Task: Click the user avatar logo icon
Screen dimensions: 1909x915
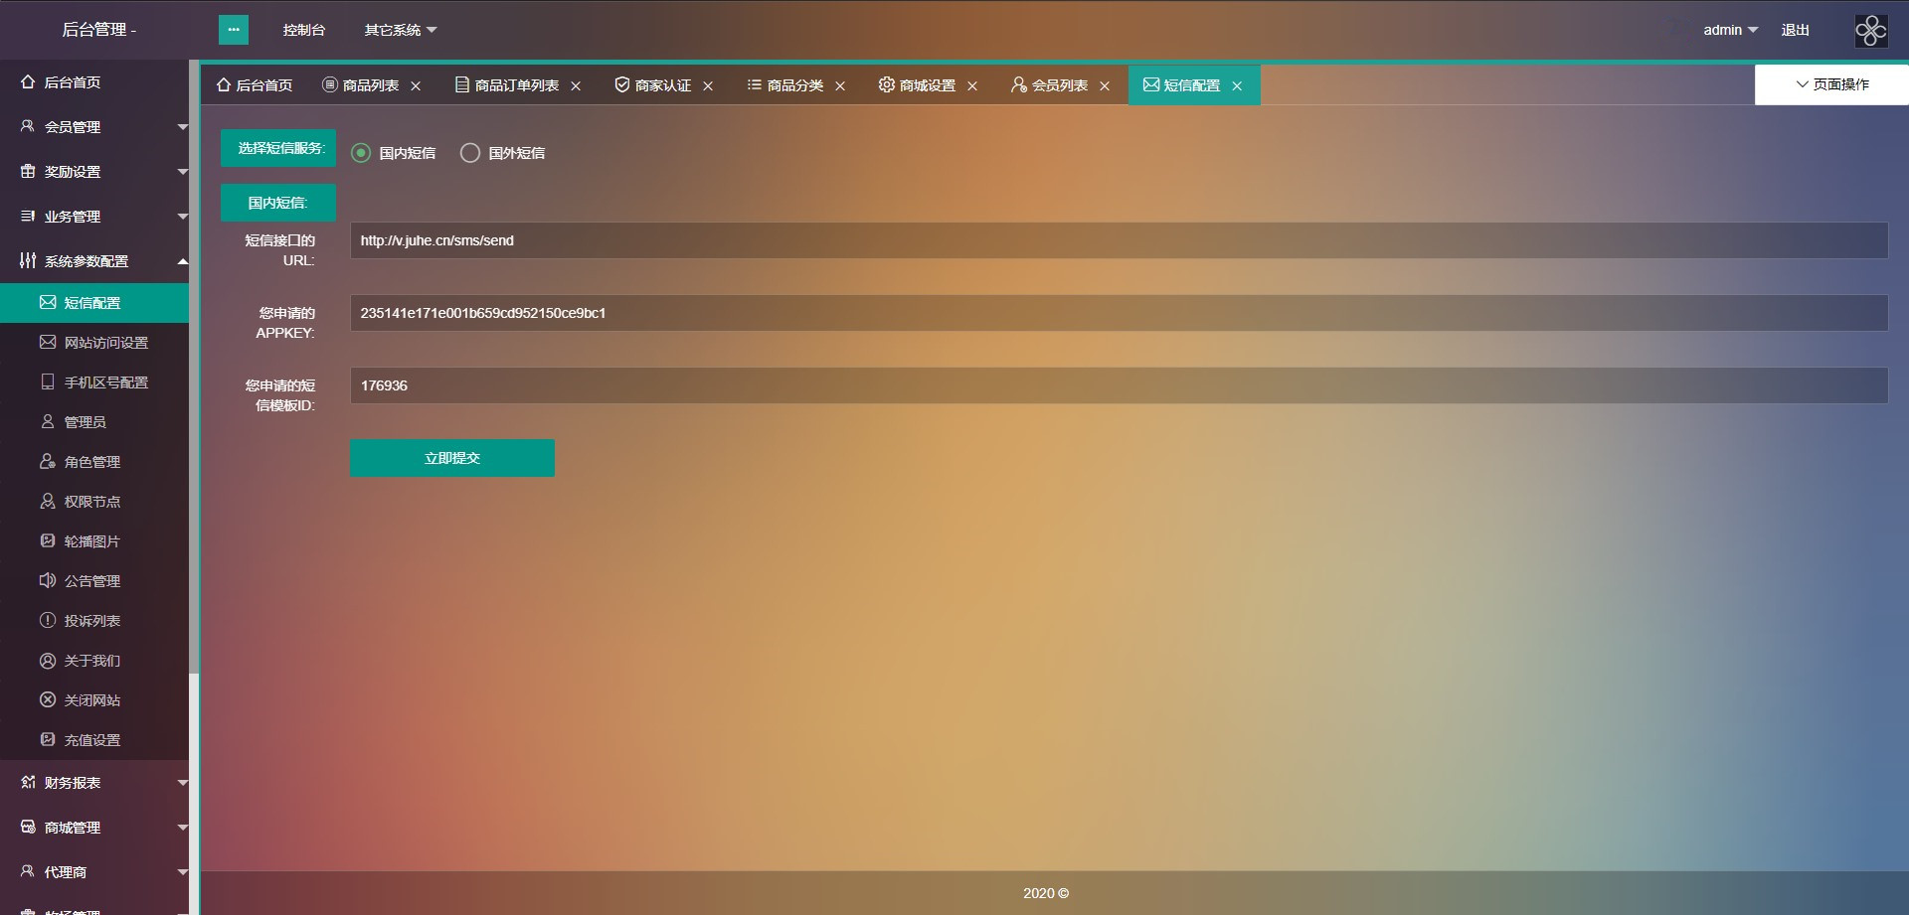Action: [x=1870, y=31]
